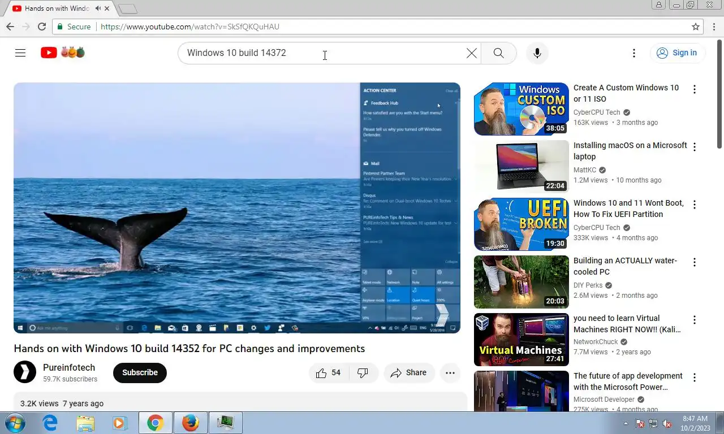
Task: Open Pureinfotech channel avatar
Action: pyautogui.click(x=25, y=372)
